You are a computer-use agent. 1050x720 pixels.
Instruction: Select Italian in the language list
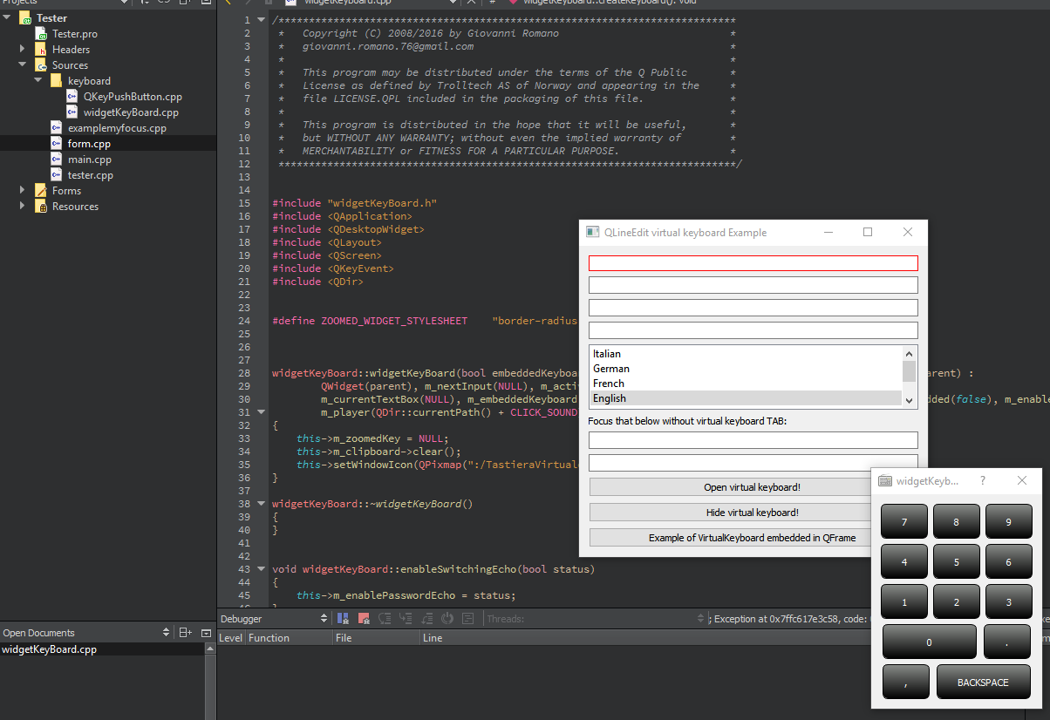(x=747, y=354)
